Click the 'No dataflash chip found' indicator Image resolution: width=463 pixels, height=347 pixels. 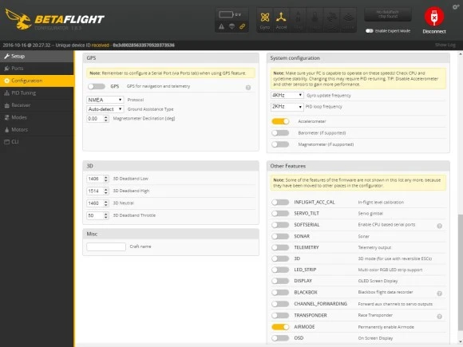pos(388,14)
